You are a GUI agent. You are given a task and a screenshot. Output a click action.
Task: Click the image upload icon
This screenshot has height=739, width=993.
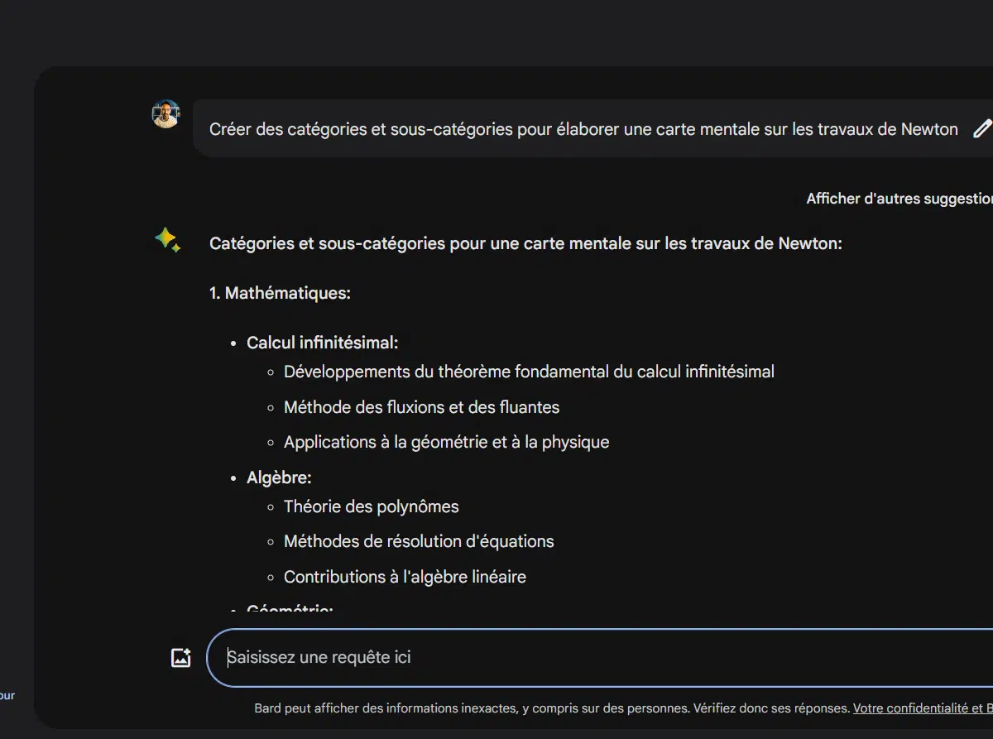pyautogui.click(x=180, y=658)
